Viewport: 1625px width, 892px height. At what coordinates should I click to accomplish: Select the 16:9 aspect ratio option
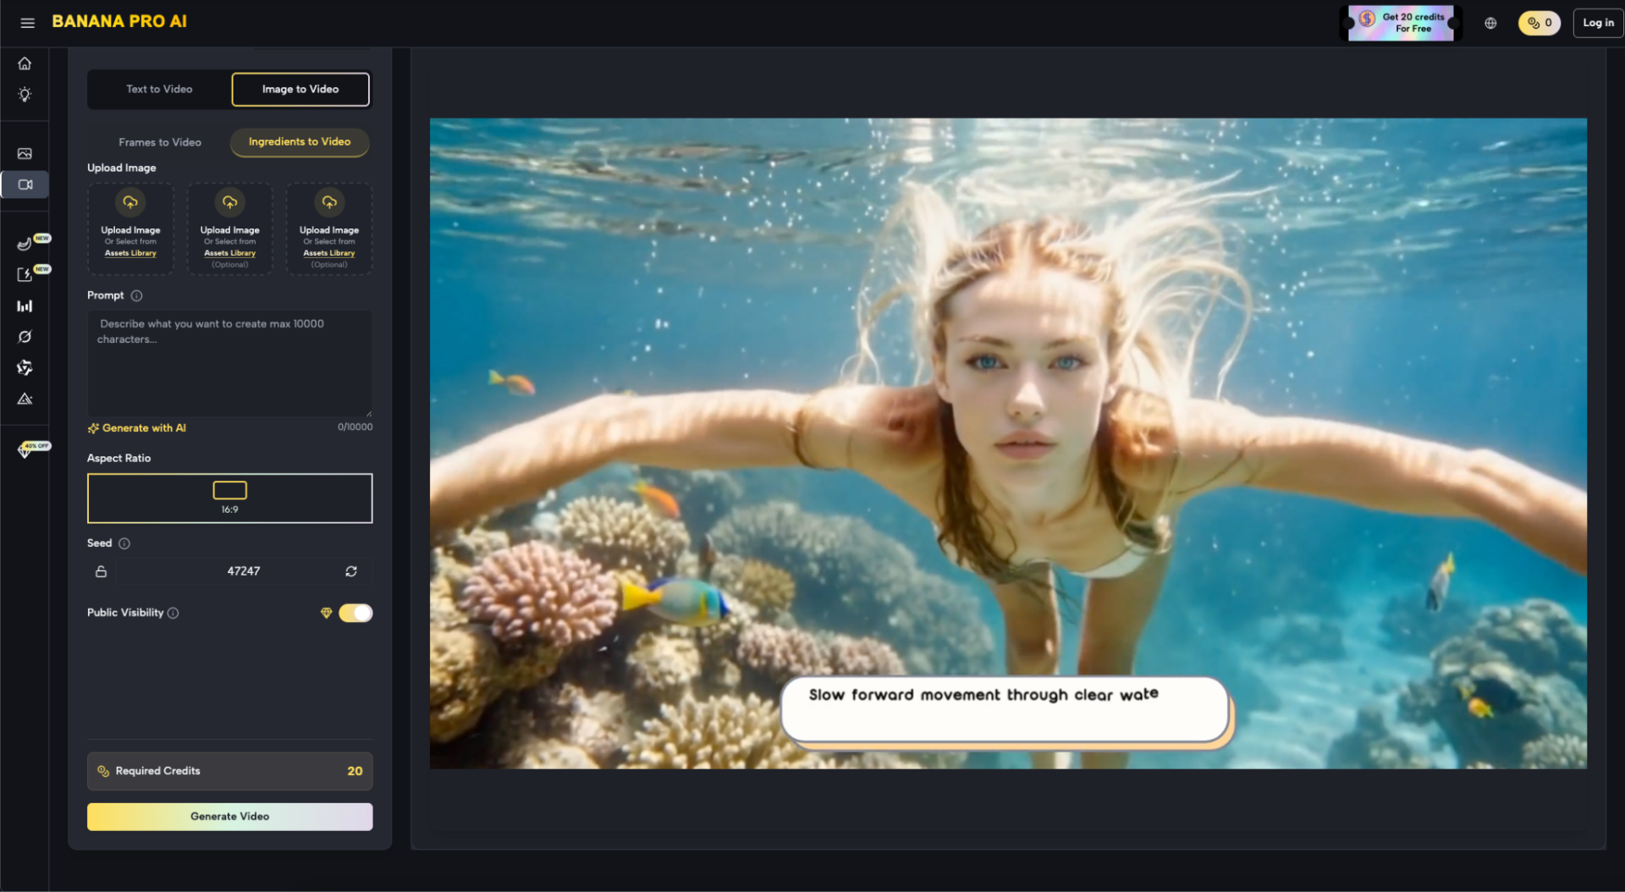click(x=229, y=498)
